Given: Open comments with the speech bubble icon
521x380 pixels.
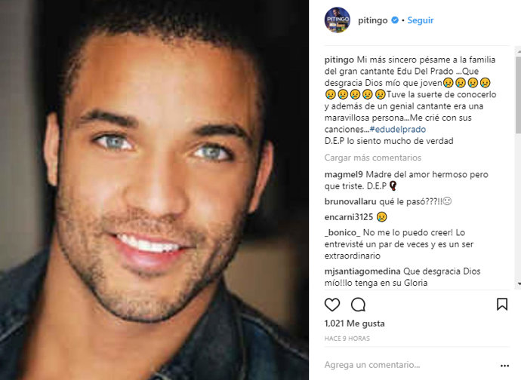Looking at the screenshot, I should click(358, 305).
